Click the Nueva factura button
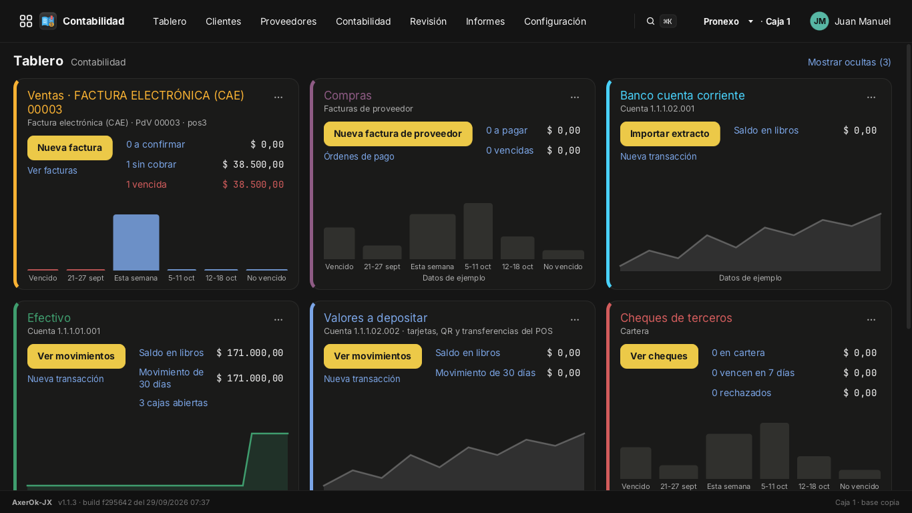 (x=70, y=148)
